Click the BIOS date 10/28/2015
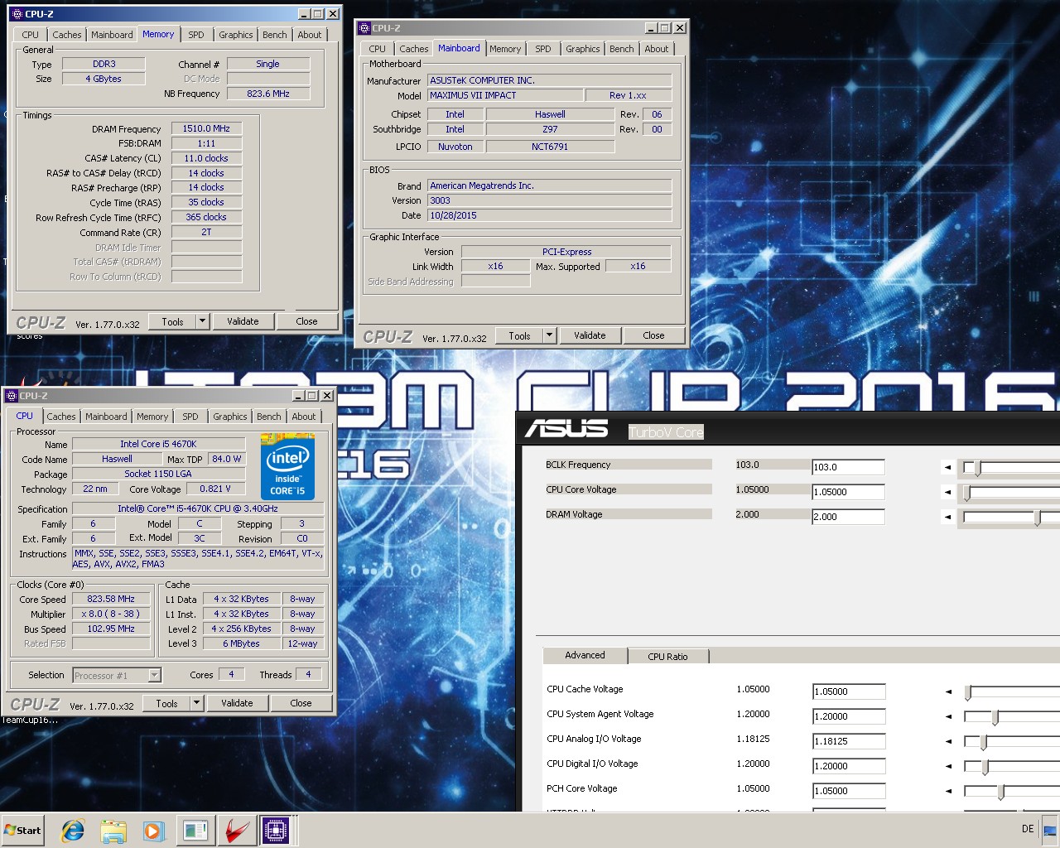 click(549, 215)
